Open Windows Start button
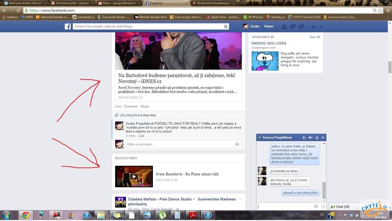 pyautogui.click(x=6, y=215)
